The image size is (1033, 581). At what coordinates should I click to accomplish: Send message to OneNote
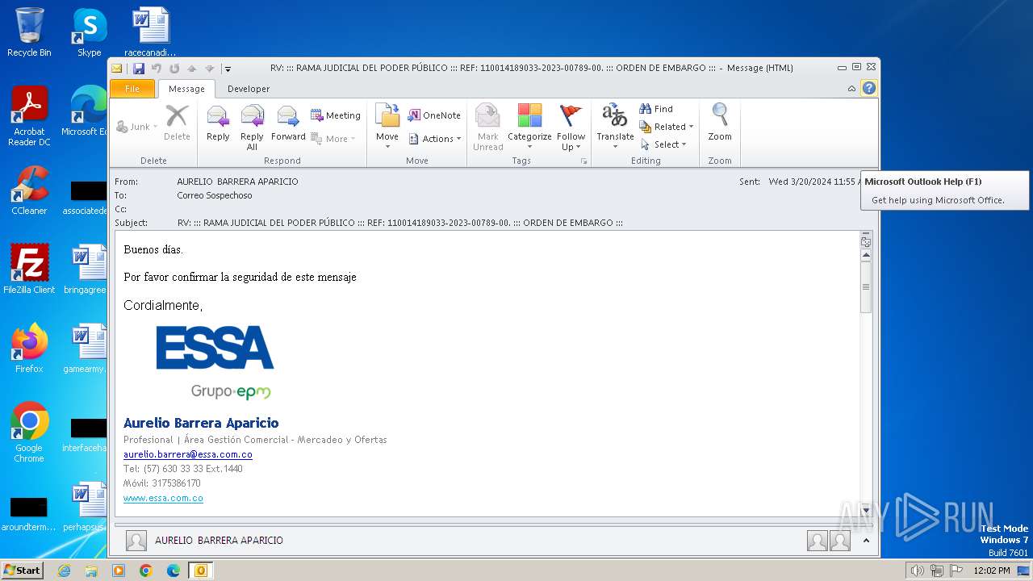point(434,115)
